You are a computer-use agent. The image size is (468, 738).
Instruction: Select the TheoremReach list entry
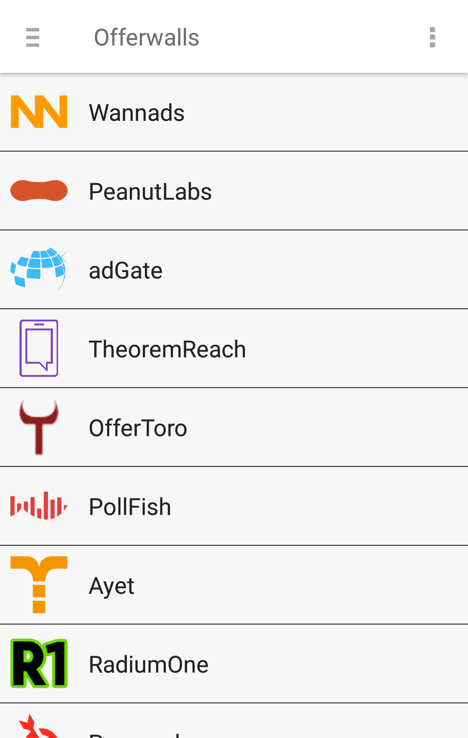coord(234,349)
